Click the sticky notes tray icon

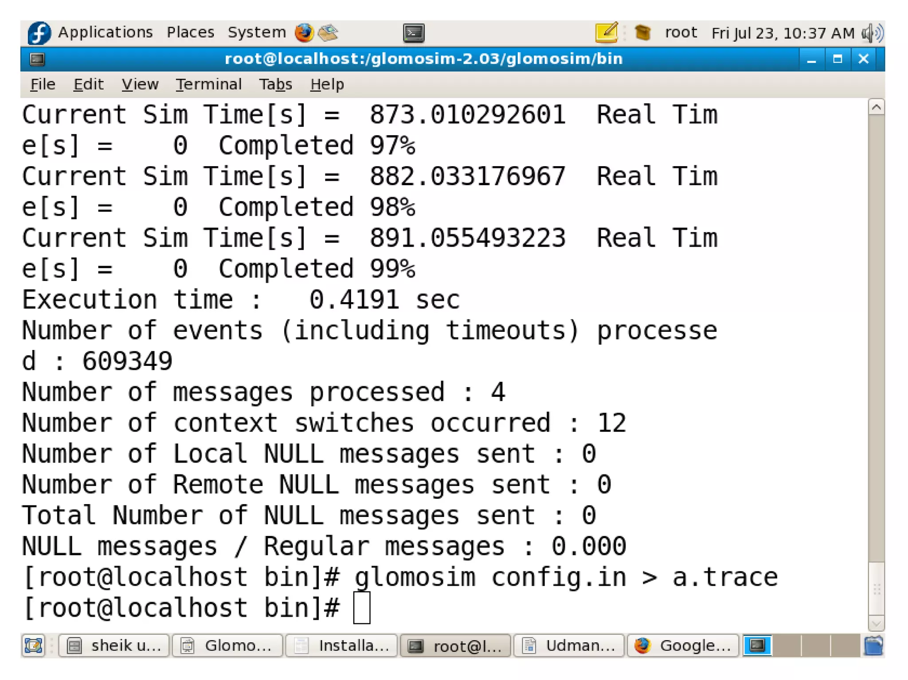(607, 32)
